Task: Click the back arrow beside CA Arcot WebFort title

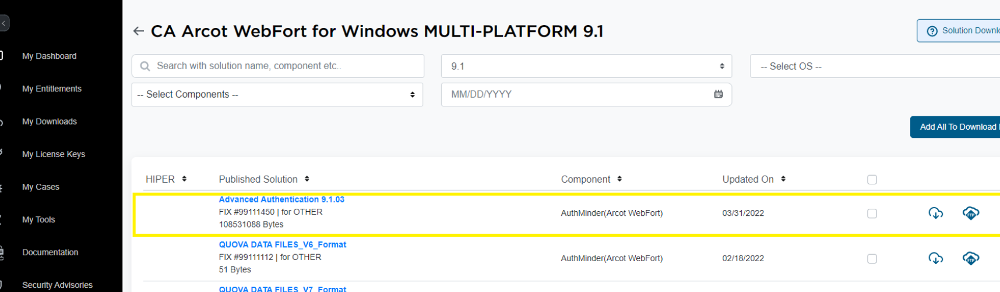Action: [138, 31]
